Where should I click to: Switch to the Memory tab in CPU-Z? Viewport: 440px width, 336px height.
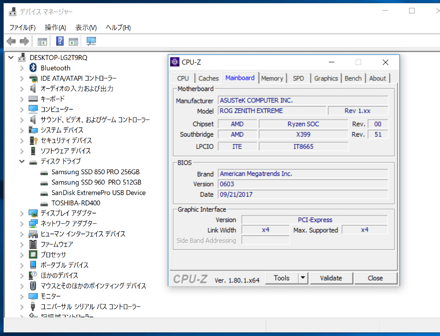pyautogui.click(x=272, y=78)
